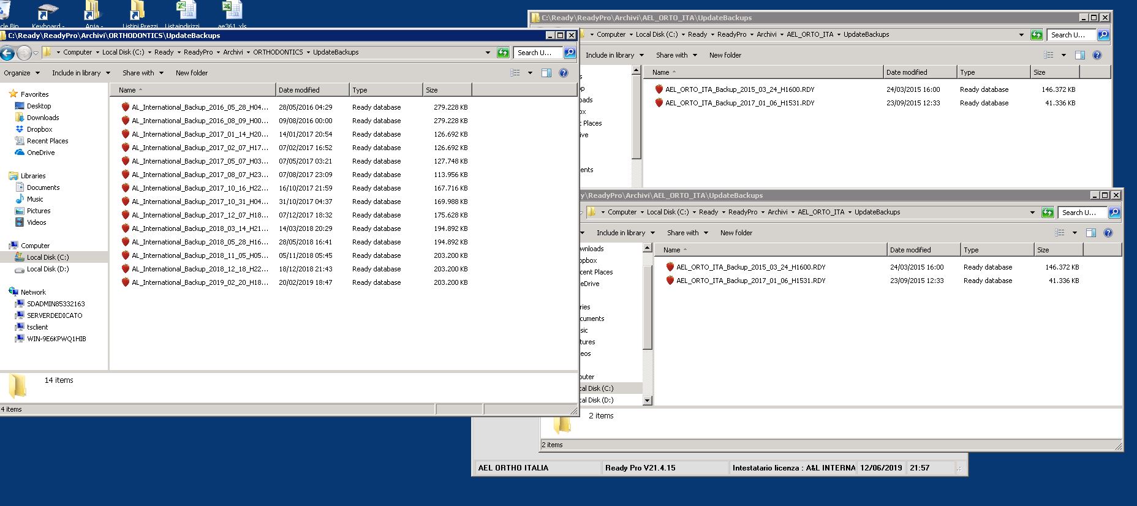Select Videos library in sidebar
The image size is (1137, 506).
[36, 222]
